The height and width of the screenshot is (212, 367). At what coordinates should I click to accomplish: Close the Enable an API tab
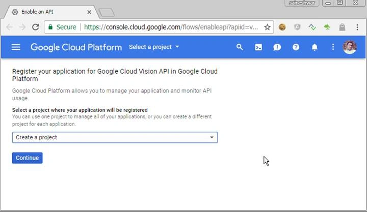(89, 12)
